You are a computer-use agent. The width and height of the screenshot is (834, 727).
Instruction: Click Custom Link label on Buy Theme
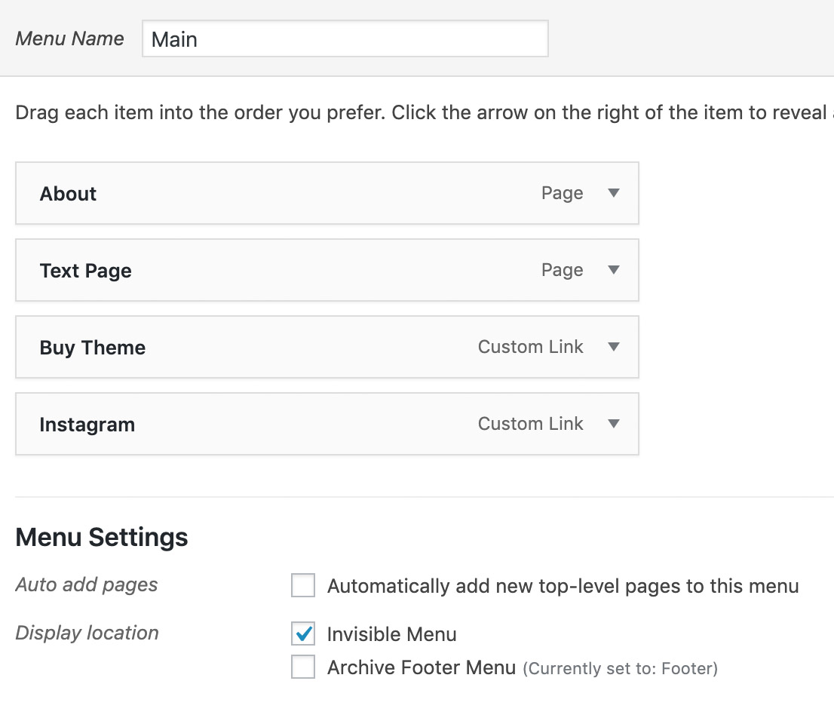click(x=530, y=347)
